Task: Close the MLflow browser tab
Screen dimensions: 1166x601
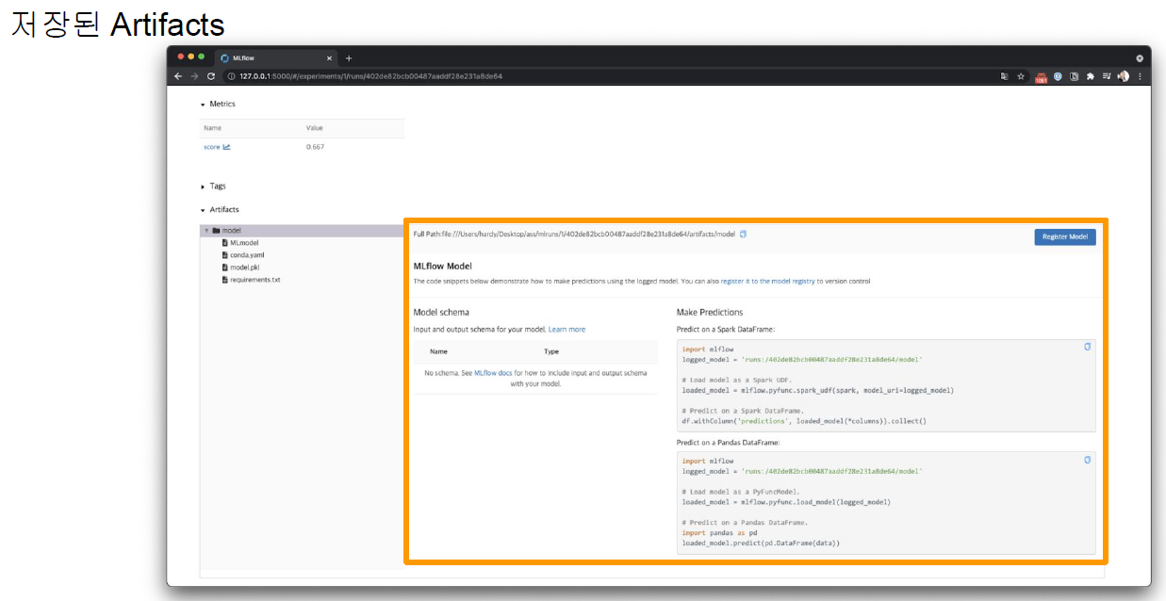Action: [329, 57]
